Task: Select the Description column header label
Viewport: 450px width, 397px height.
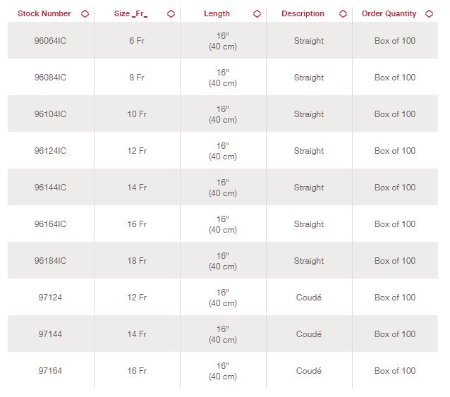Action: point(303,13)
